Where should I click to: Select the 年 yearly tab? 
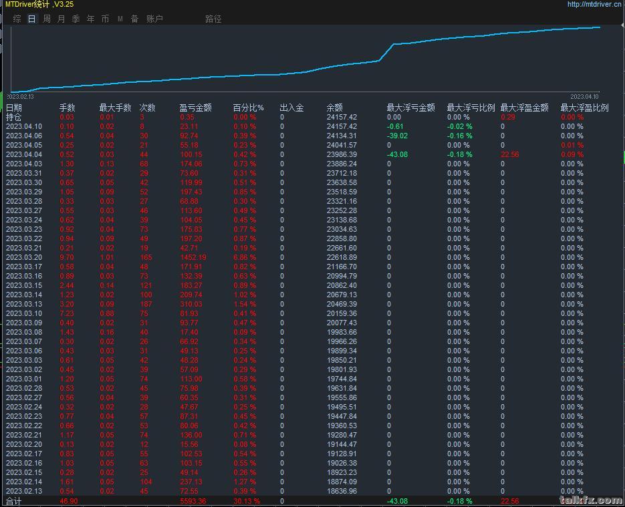click(91, 19)
